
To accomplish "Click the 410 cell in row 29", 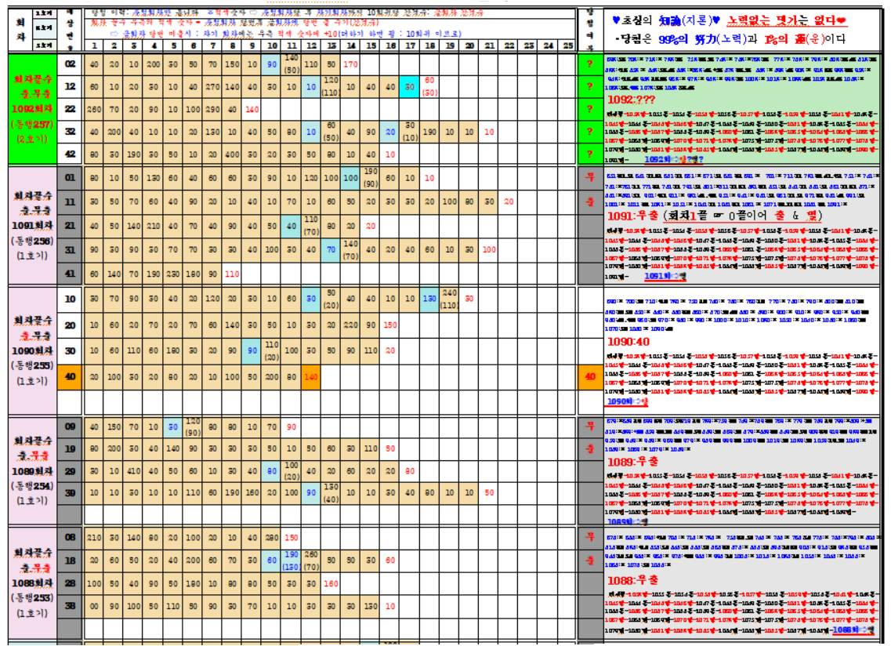I will pyautogui.click(x=133, y=471).
